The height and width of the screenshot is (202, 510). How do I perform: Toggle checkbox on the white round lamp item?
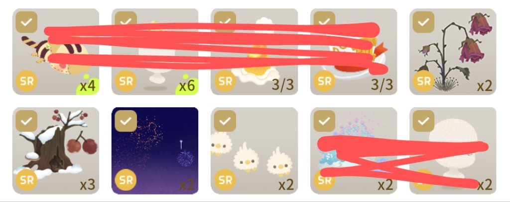coord(423,121)
